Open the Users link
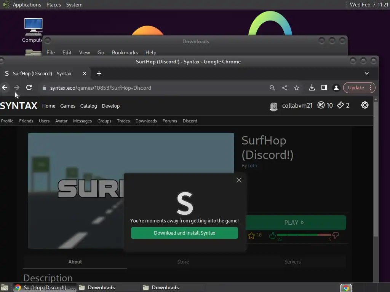Screen dimensions: 390x292 click(x=44, y=121)
